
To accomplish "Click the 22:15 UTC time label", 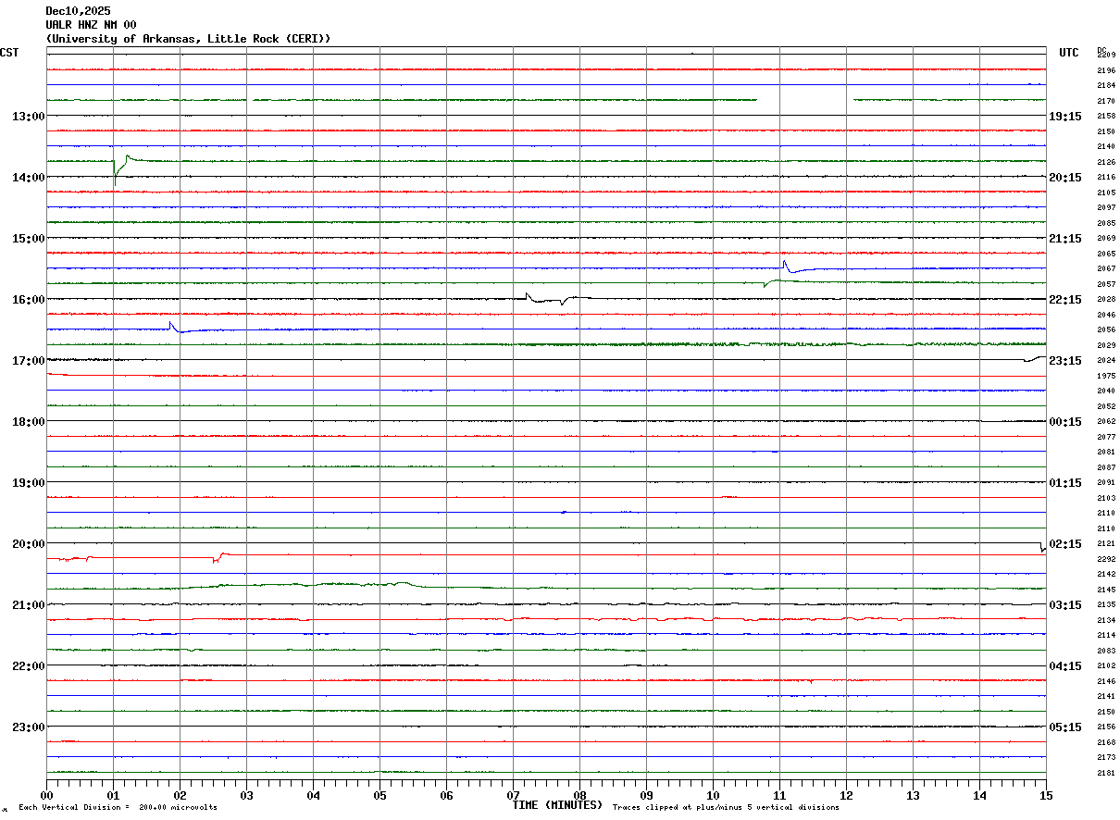I will click(1064, 299).
